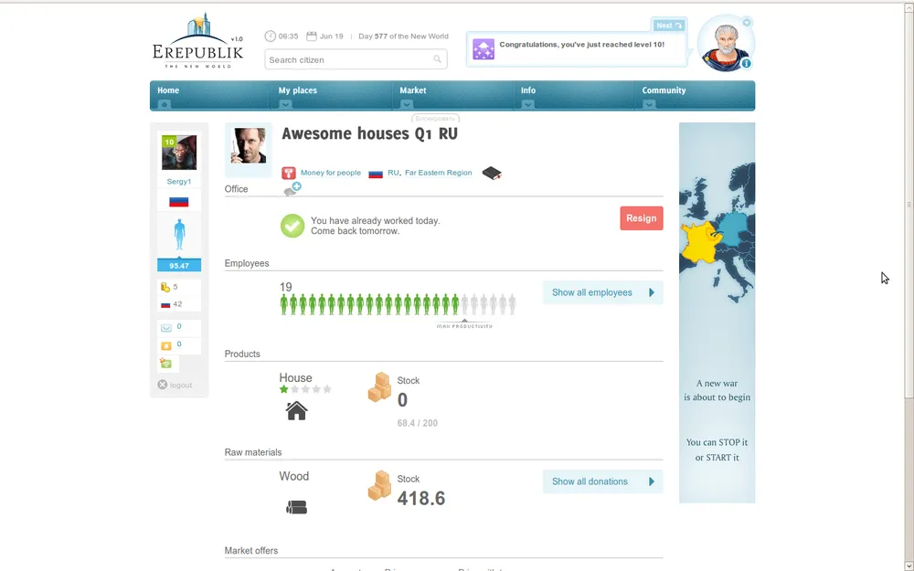Open the alerts notification icon in sidebar
The height and width of the screenshot is (571, 914).
166,345
